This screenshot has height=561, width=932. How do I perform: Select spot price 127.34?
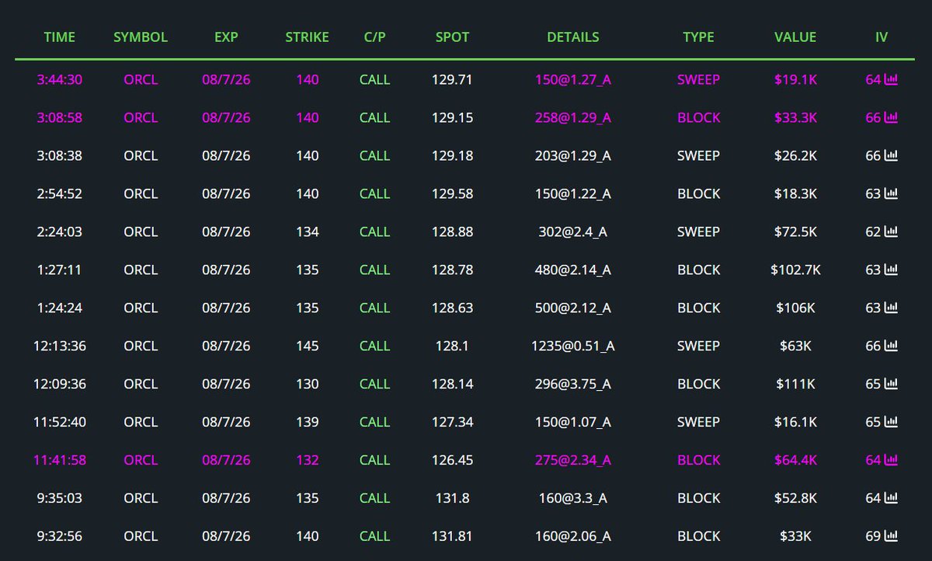(452, 422)
